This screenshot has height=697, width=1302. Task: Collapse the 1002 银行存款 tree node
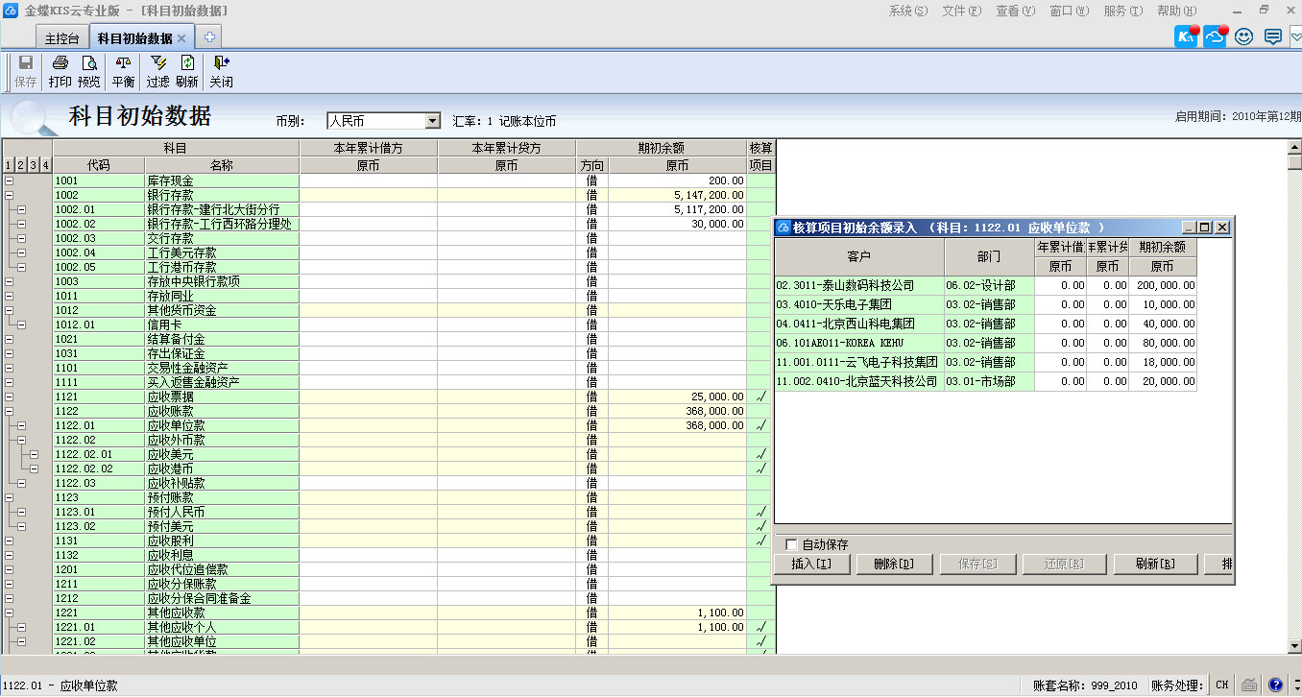[x=9, y=195]
